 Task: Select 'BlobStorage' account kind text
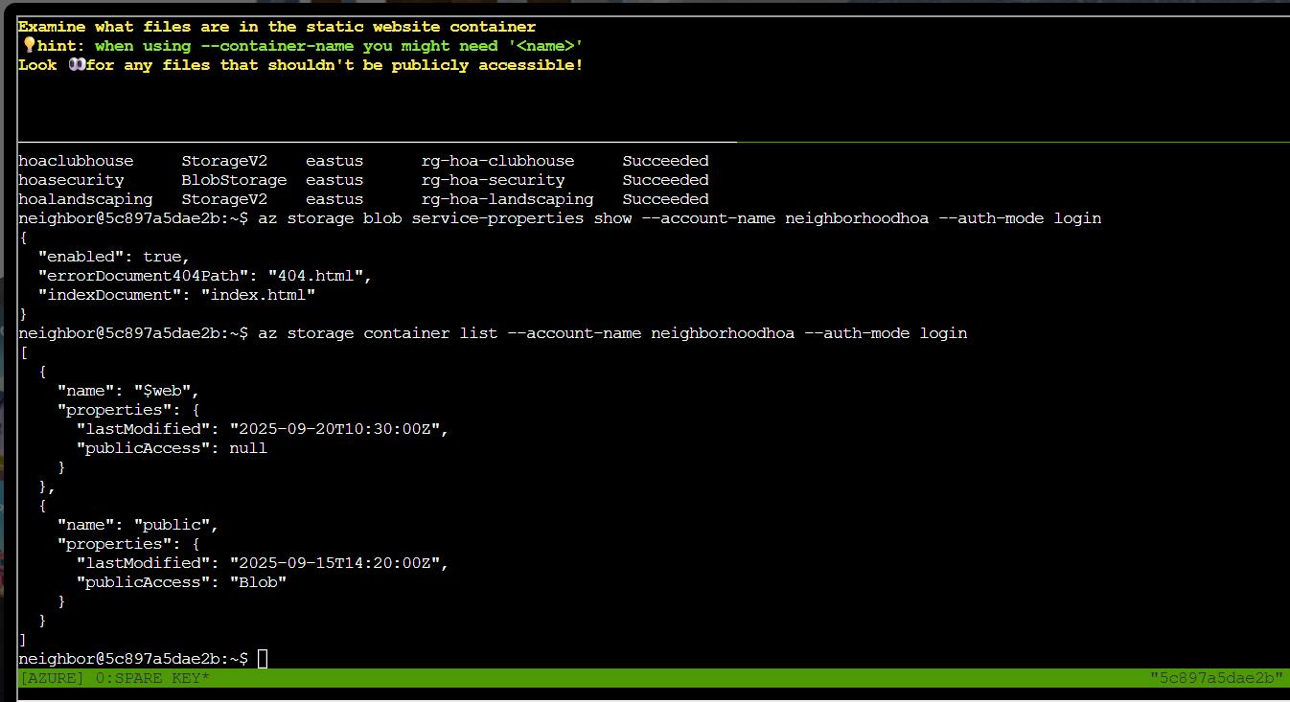pos(234,180)
